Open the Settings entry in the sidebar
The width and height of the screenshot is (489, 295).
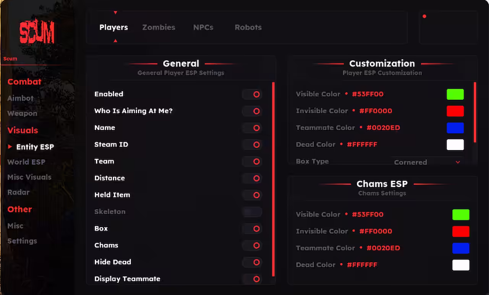point(22,241)
